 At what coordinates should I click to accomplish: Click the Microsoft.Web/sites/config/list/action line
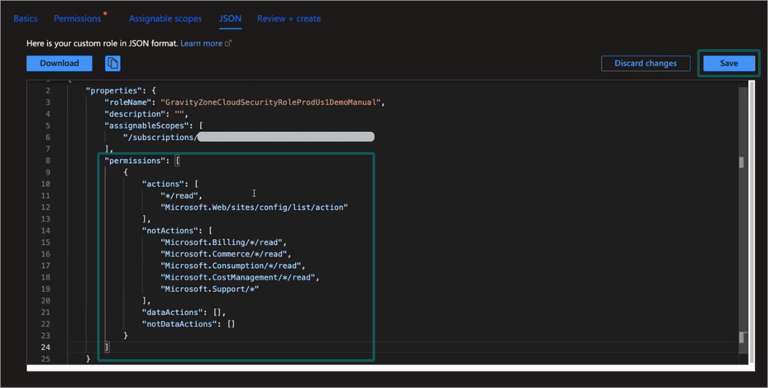(x=254, y=207)
